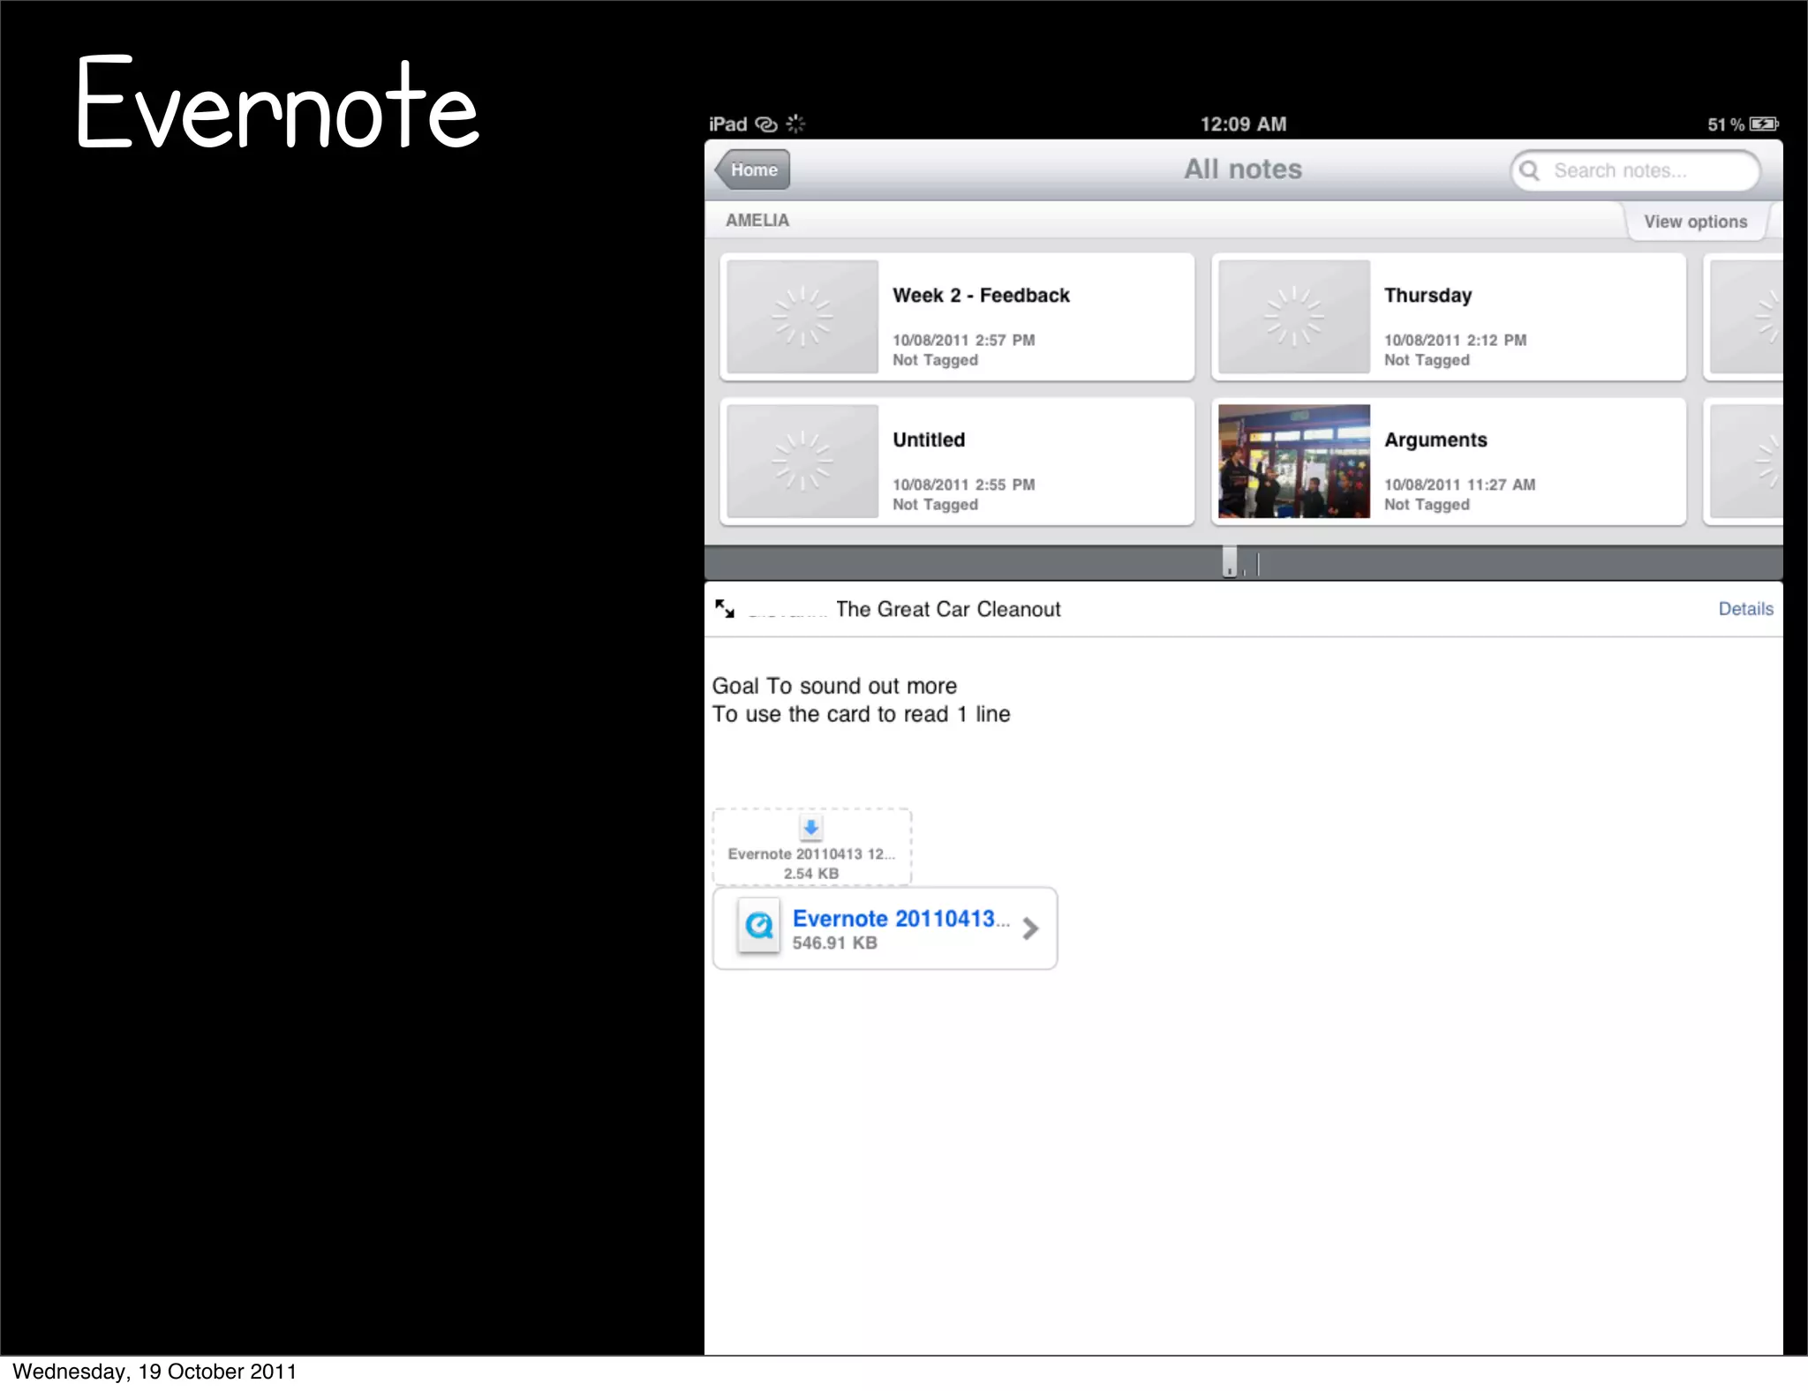Click the magnifier icon in search box
Image resolution: width=1808 pixels, height=1391 pixels.
tap(1530, 170)
